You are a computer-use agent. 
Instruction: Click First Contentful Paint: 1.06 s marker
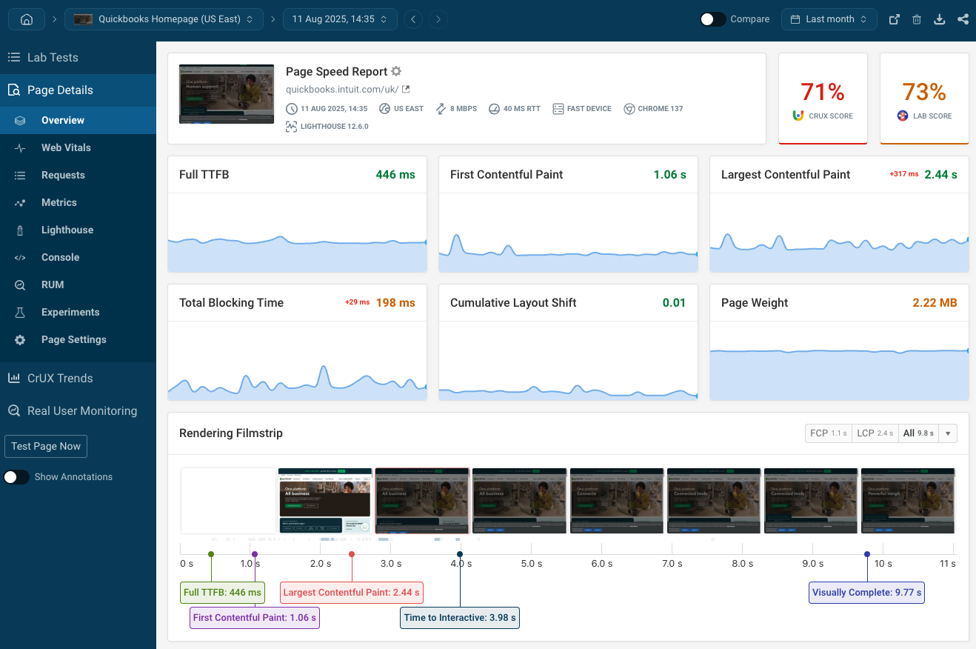click(x=255, y=618)
